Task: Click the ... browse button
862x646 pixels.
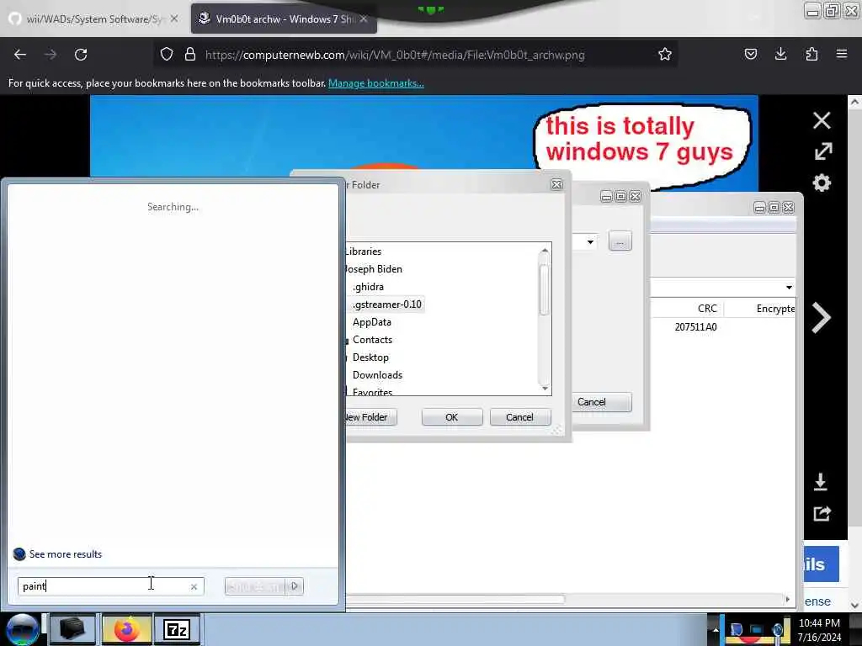Action: pos(620,241)
